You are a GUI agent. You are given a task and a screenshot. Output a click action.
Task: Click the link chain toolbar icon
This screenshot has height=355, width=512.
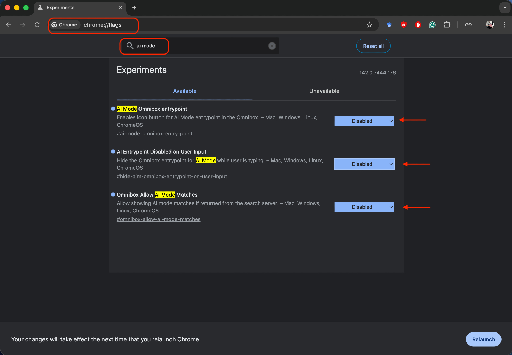468,25
